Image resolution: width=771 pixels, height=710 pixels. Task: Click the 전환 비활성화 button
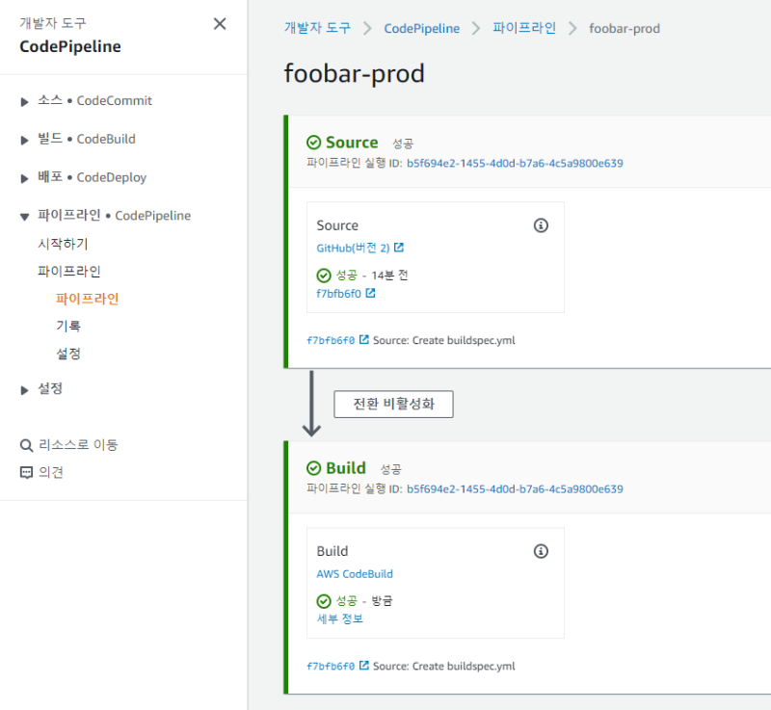point(393,404)
